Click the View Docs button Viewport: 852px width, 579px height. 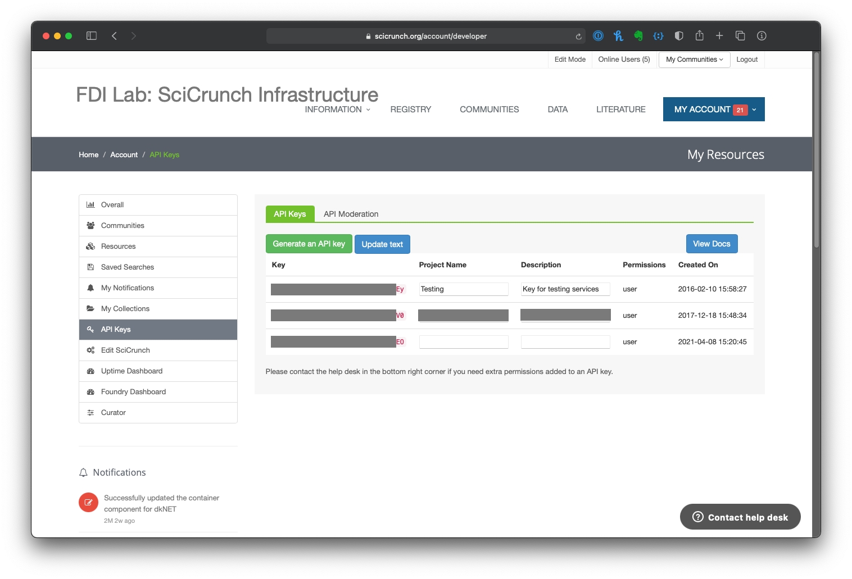(711, 244)
